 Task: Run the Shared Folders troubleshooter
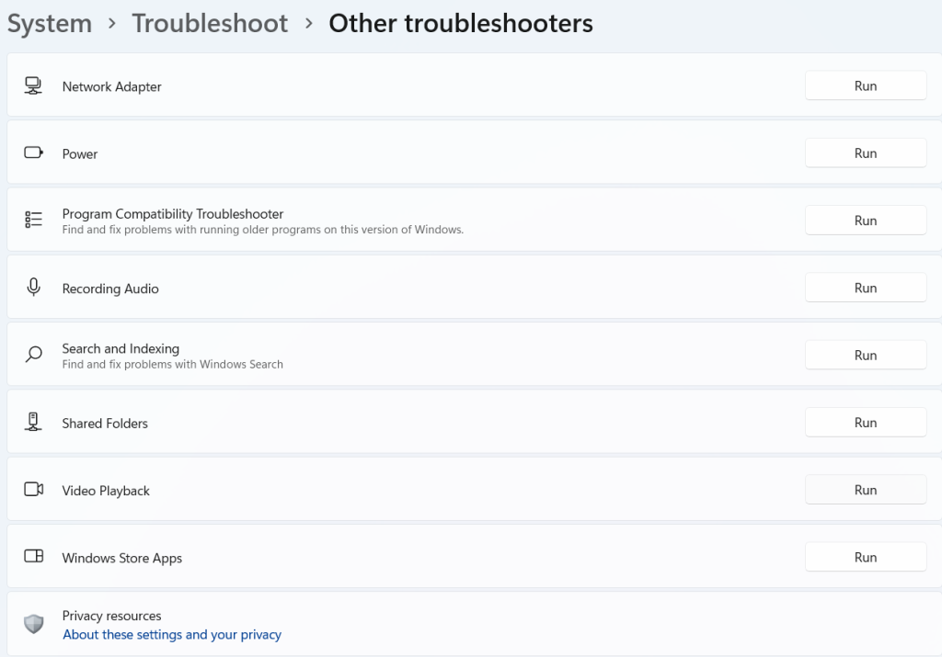(x=866, y=423)
